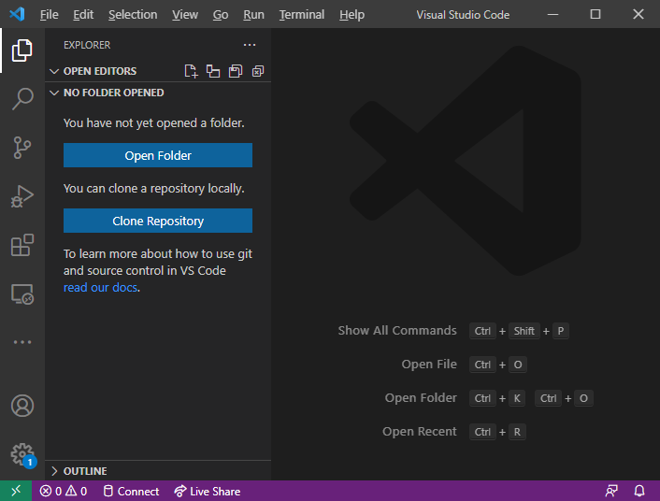Click 'You have not yet opened a folder.' text
Screen dimensions: 660x501
coord(154,123)
